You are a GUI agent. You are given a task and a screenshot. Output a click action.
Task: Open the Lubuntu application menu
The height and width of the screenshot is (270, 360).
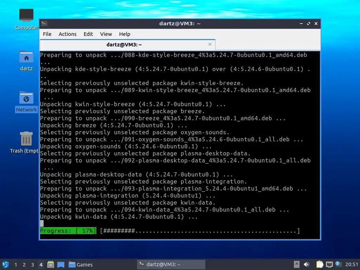coord(6,264)
